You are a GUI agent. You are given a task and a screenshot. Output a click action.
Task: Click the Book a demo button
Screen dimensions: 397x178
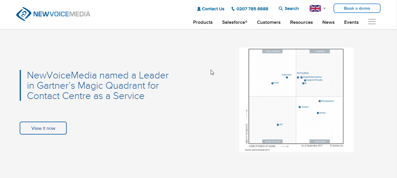click(x=357, y=8)
